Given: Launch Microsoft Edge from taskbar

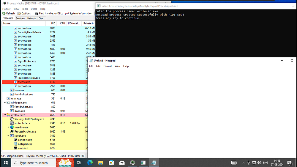Looking at the screenshot, I should click(90, 163).
